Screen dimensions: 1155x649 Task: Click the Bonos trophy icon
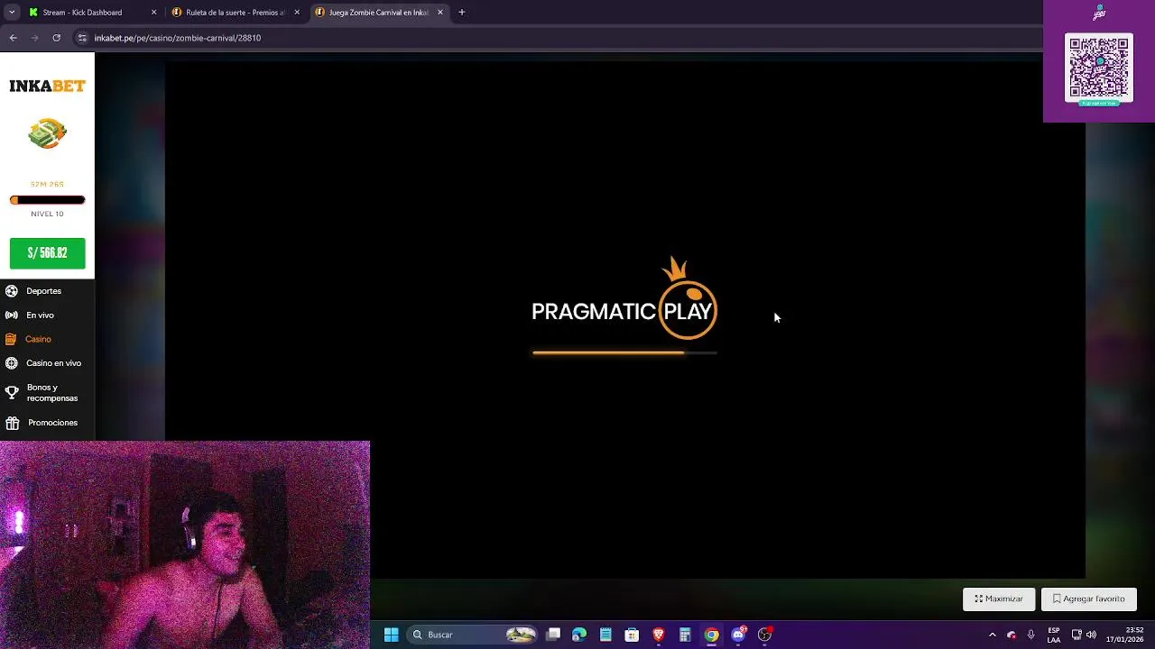(x=12, y=393)
